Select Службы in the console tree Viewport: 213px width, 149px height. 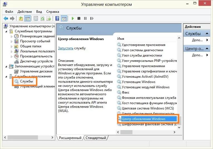pyautogui.click(x=26, y=81)
